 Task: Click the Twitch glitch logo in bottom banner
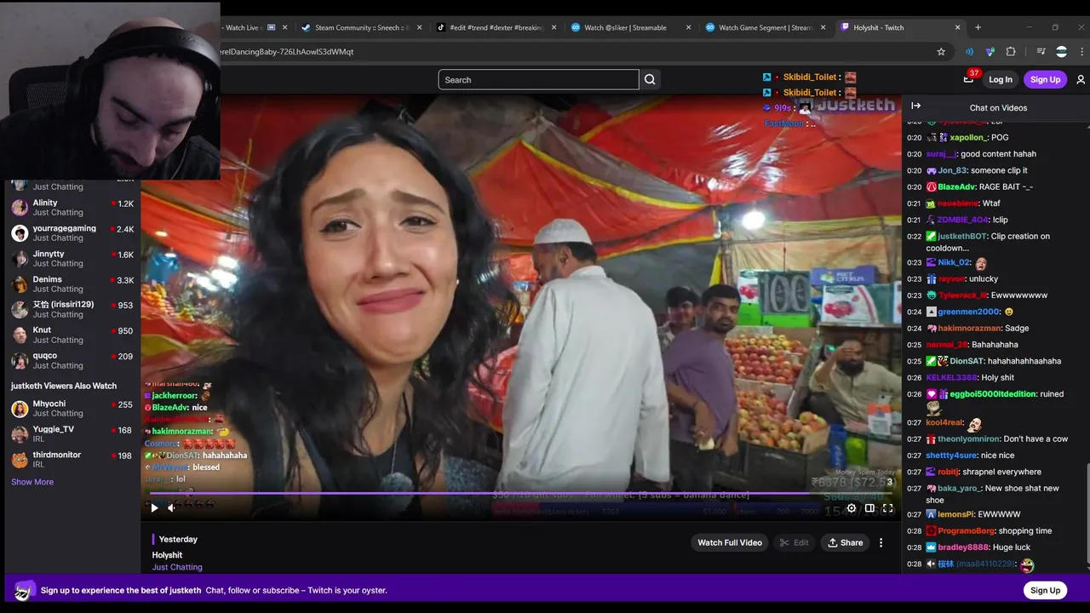pos(25,590)
